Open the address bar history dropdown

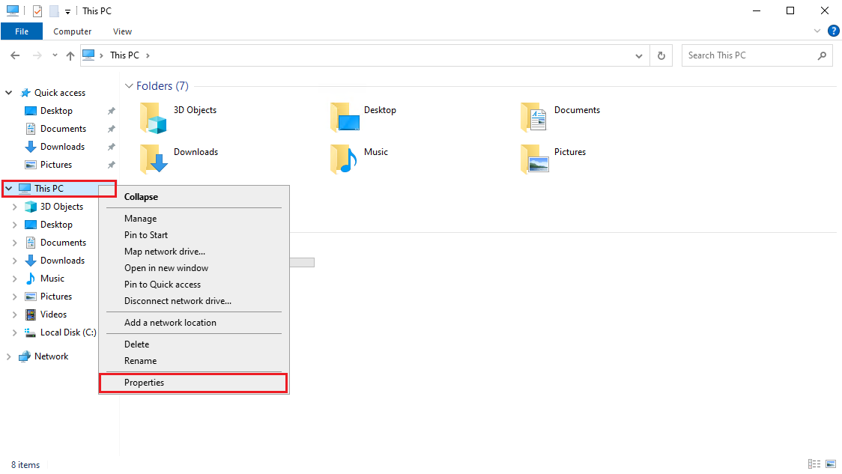click(638, 56)
